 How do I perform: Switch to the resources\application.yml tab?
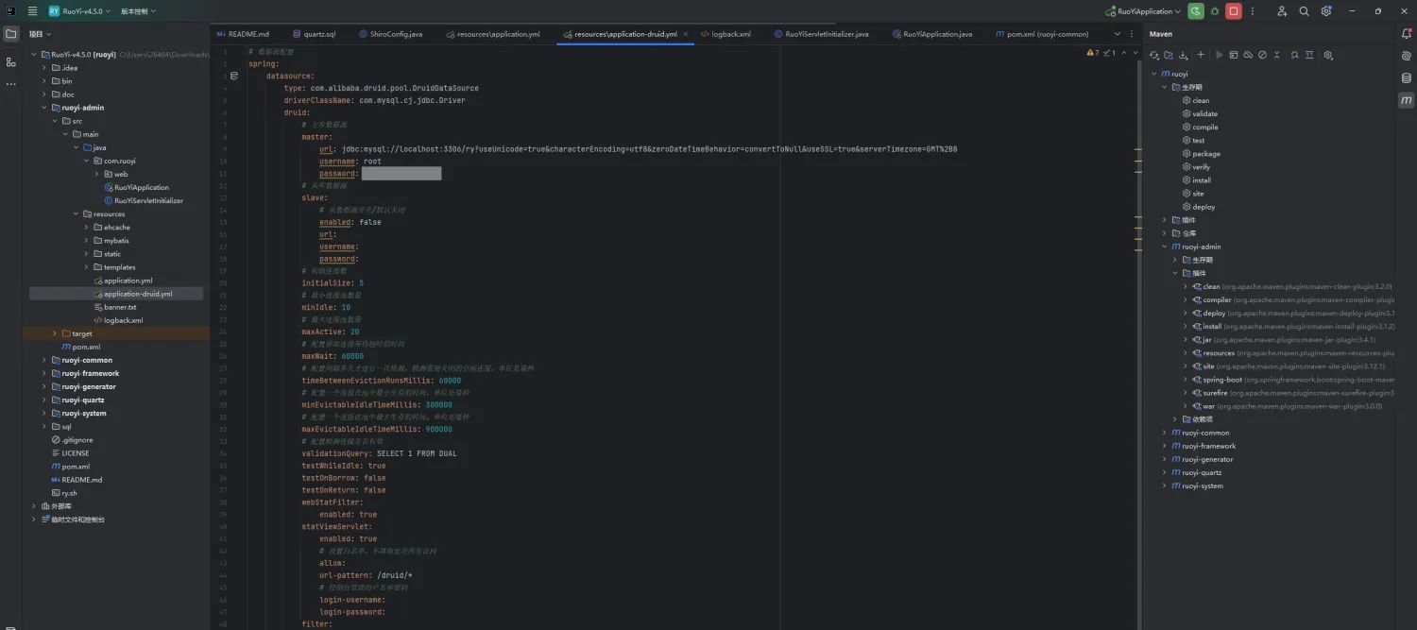[492, 34]
